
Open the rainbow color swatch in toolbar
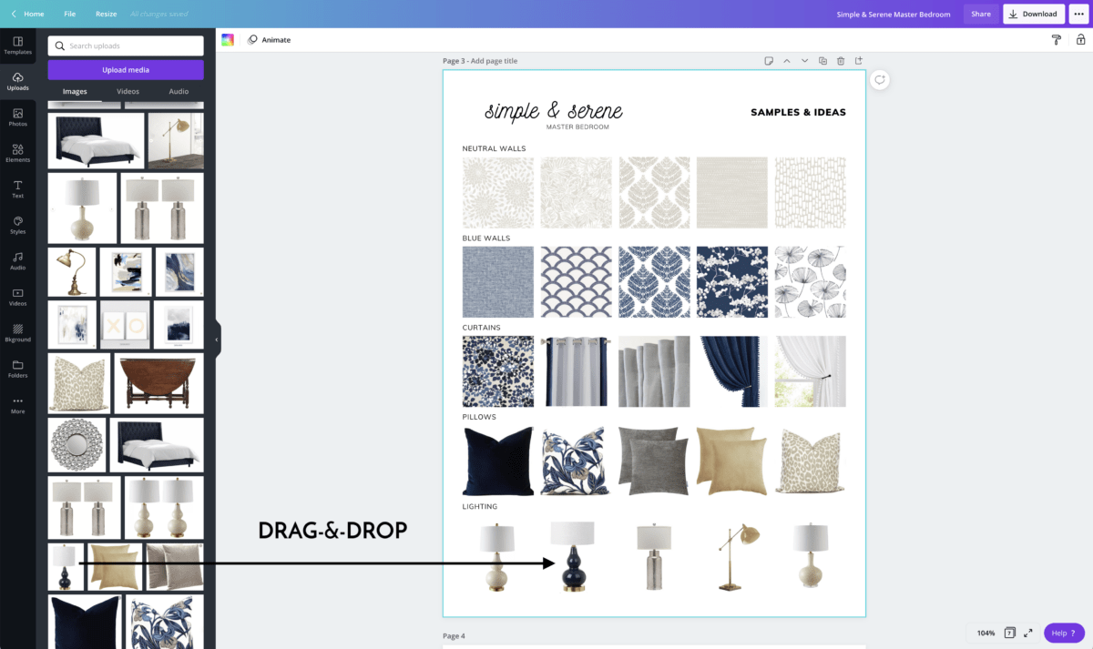click(x=228, y=39)
